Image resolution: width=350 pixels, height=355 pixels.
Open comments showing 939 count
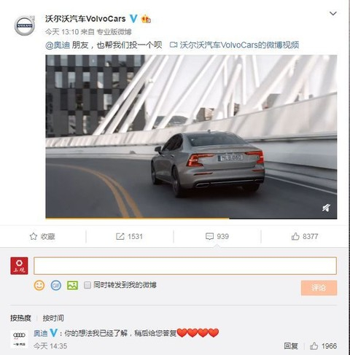(217, 236)
